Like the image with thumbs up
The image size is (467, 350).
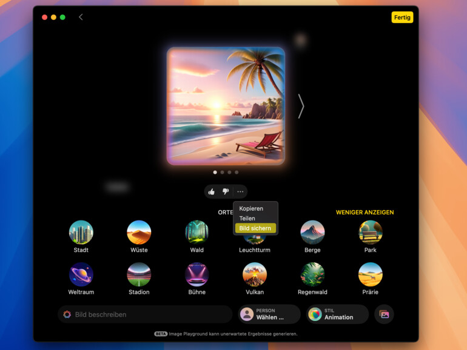[212, 192]
